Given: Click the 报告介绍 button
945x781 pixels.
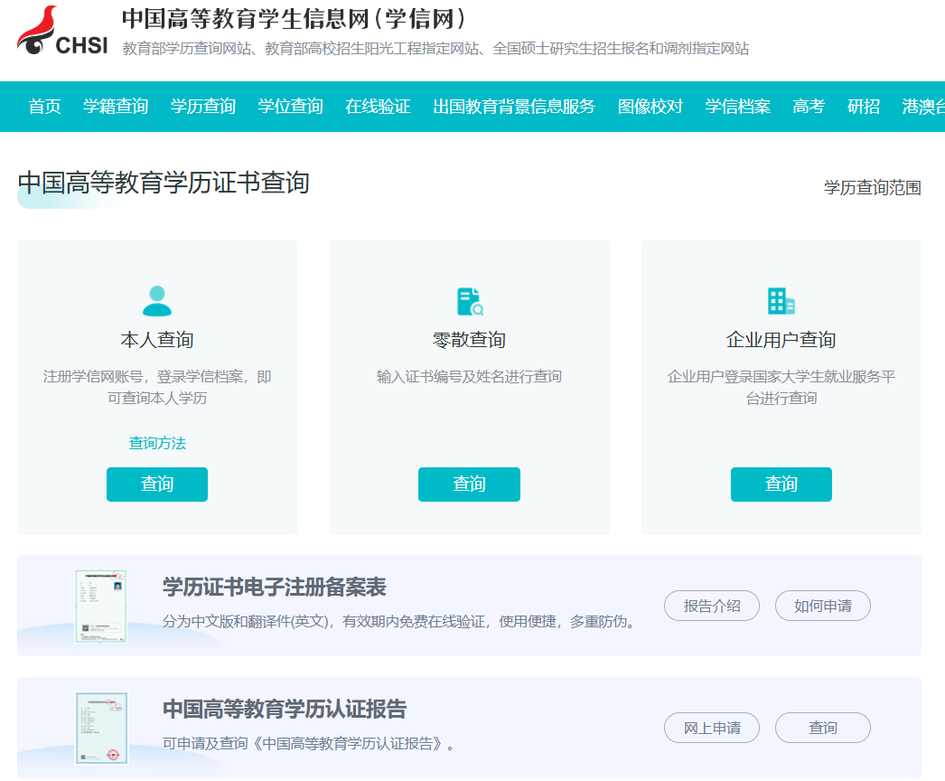Looking at the screenshot, I should (x=712, y=606).
